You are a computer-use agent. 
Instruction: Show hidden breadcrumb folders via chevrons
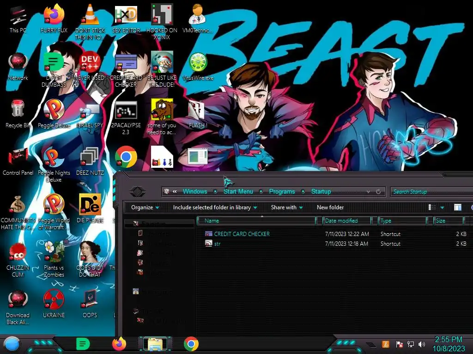coord(175,191)
